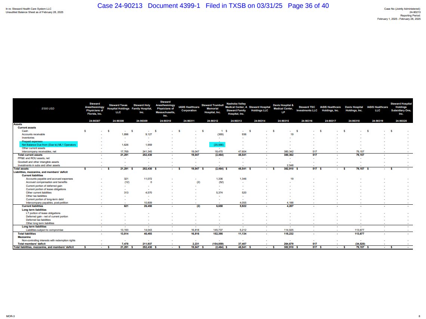Click the 'Accounts receivable' row label
Image resolution: width=426 pixels, height=319 pixels.
pos(33,134)
